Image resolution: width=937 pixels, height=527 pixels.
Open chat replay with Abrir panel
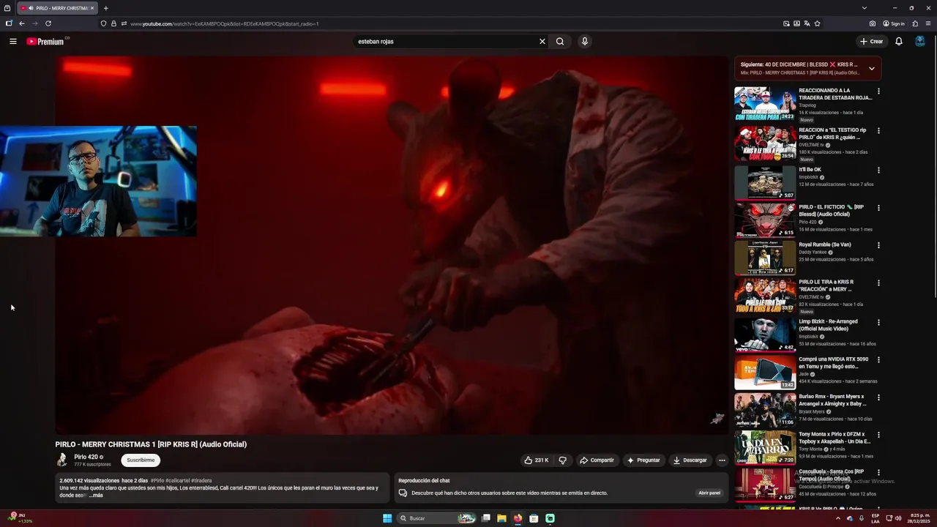click(x=709, y=493)
